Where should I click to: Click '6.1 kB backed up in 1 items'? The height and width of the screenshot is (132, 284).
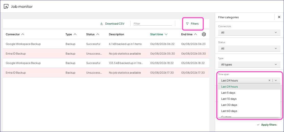[x=125, y=44]
